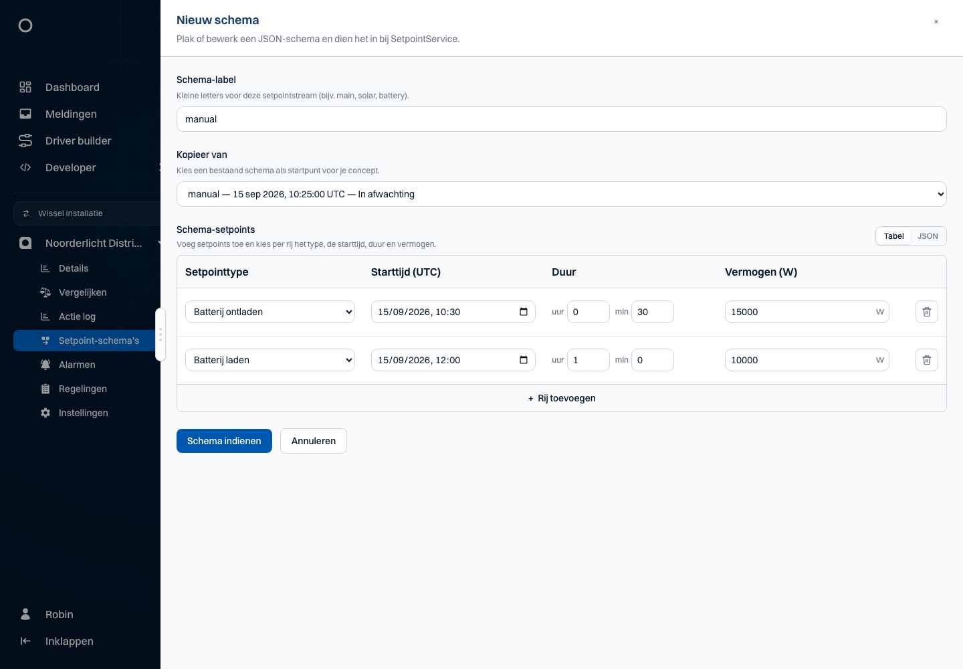Click minutes field showing 30
The image size is (963, 669).
point(653,312)
